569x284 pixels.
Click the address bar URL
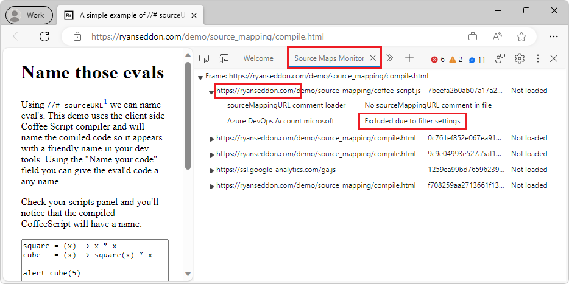click(208, 36)
